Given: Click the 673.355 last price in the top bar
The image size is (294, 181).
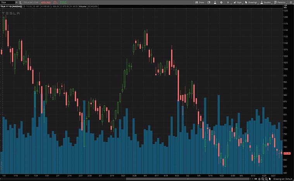Looking at the screenshot, I should point(46,3).
